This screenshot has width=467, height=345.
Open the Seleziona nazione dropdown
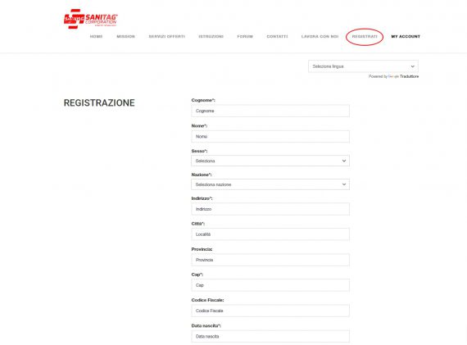(270, 184)
